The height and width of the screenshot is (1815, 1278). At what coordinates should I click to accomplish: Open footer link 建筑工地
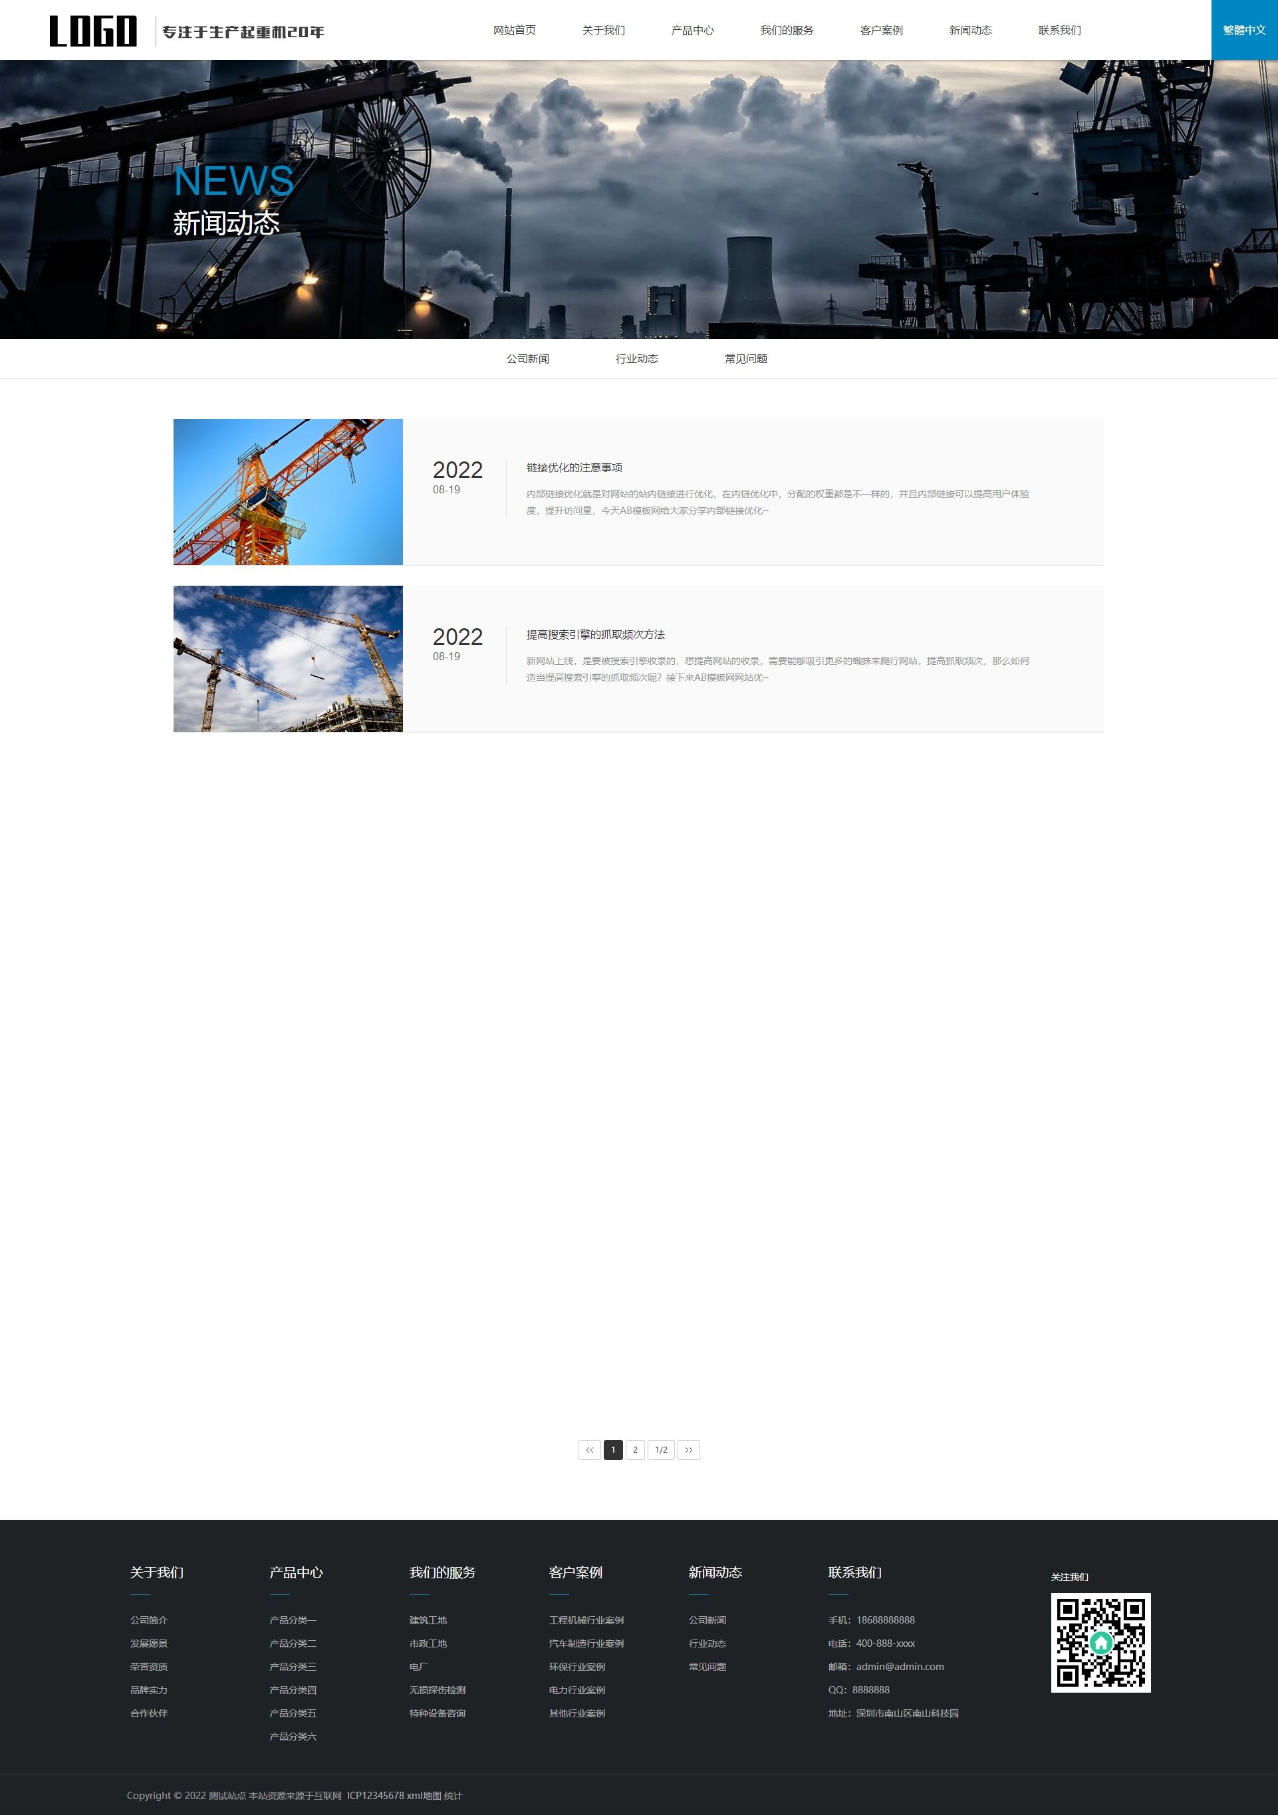(428, 1620)
